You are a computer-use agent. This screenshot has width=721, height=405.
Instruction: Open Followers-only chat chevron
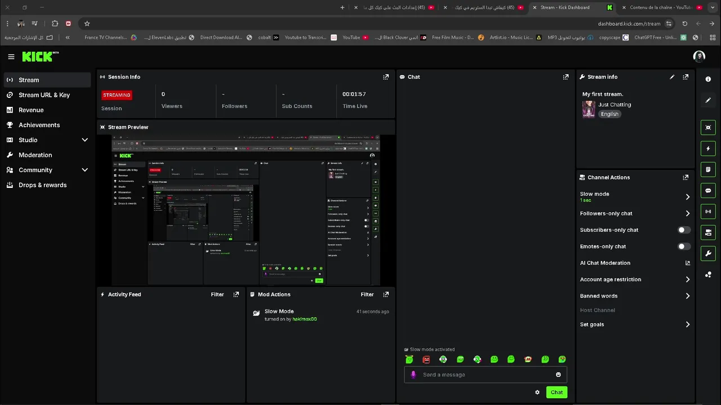tap(687, 214)
